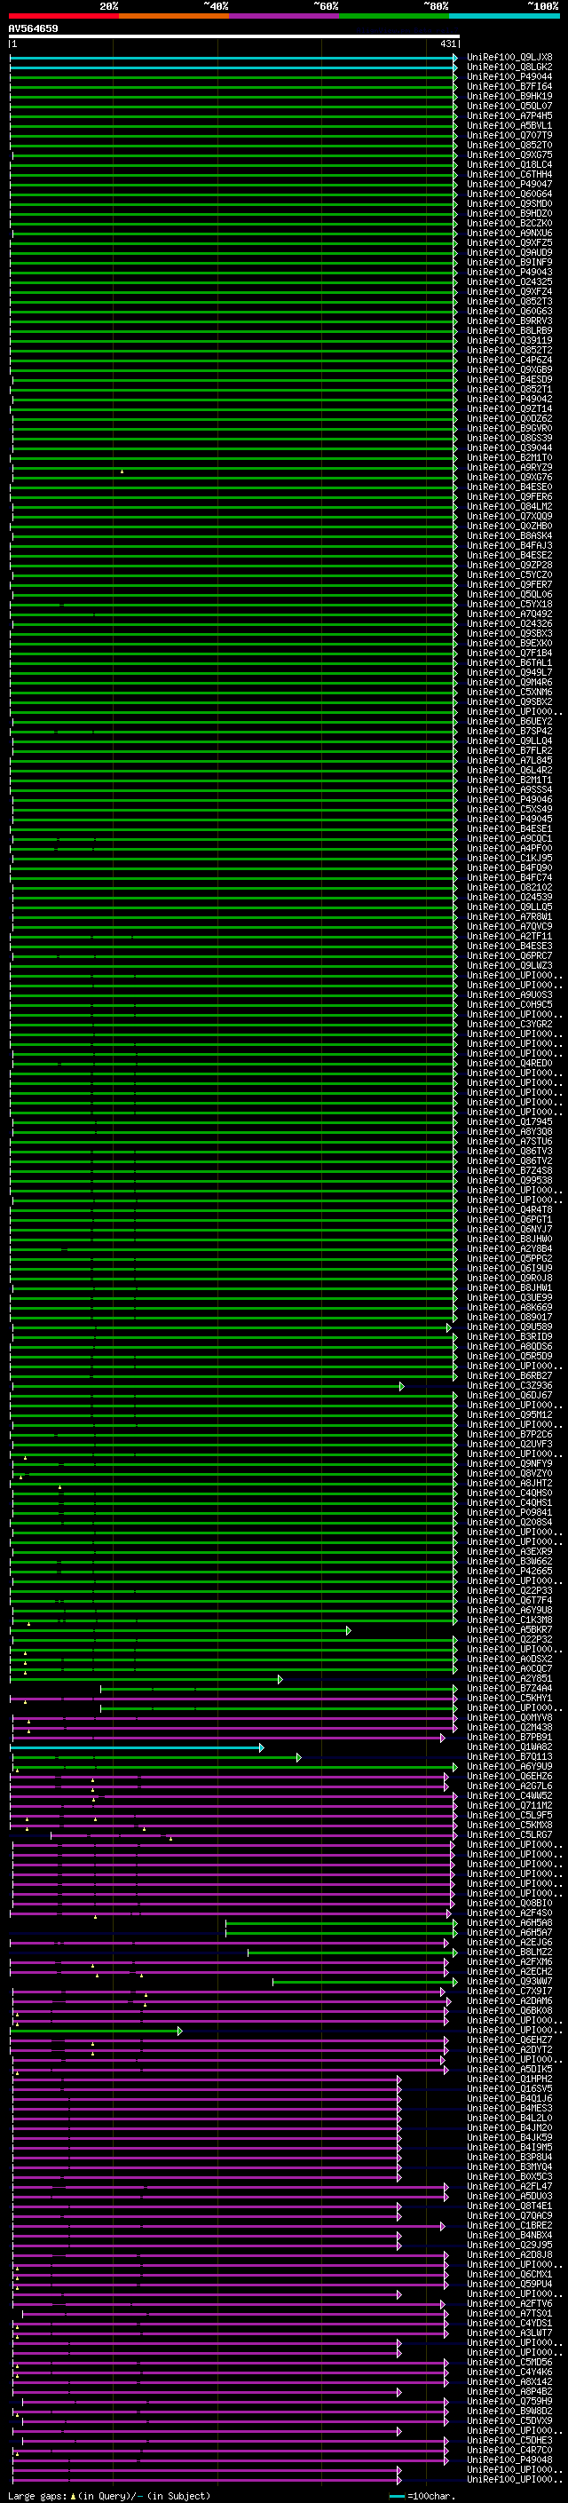Select the UniRef100_B7Q113 label
568x2503 pixels.
(509, 1757)
